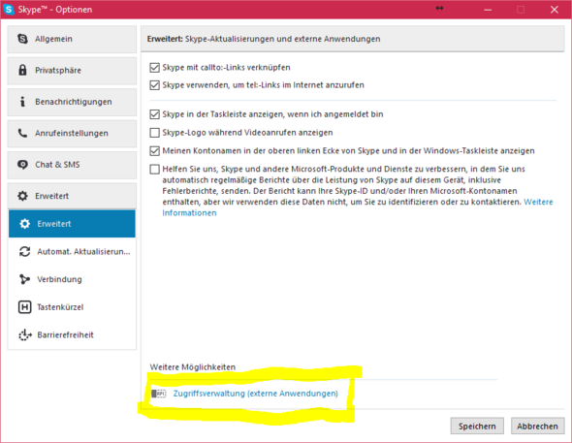Click the Skype logo icon in title bar

click(x=9, y=9)
